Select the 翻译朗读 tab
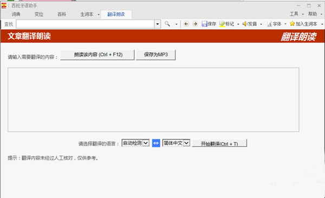325x198 pixels. coord(116,14)
